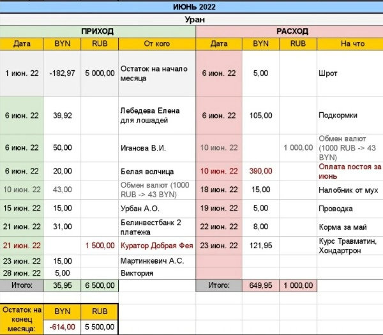Select the income total '6 500,00'
Image resolution: width=383 pixels, height=335 pixels.
(x=100, y=285)
